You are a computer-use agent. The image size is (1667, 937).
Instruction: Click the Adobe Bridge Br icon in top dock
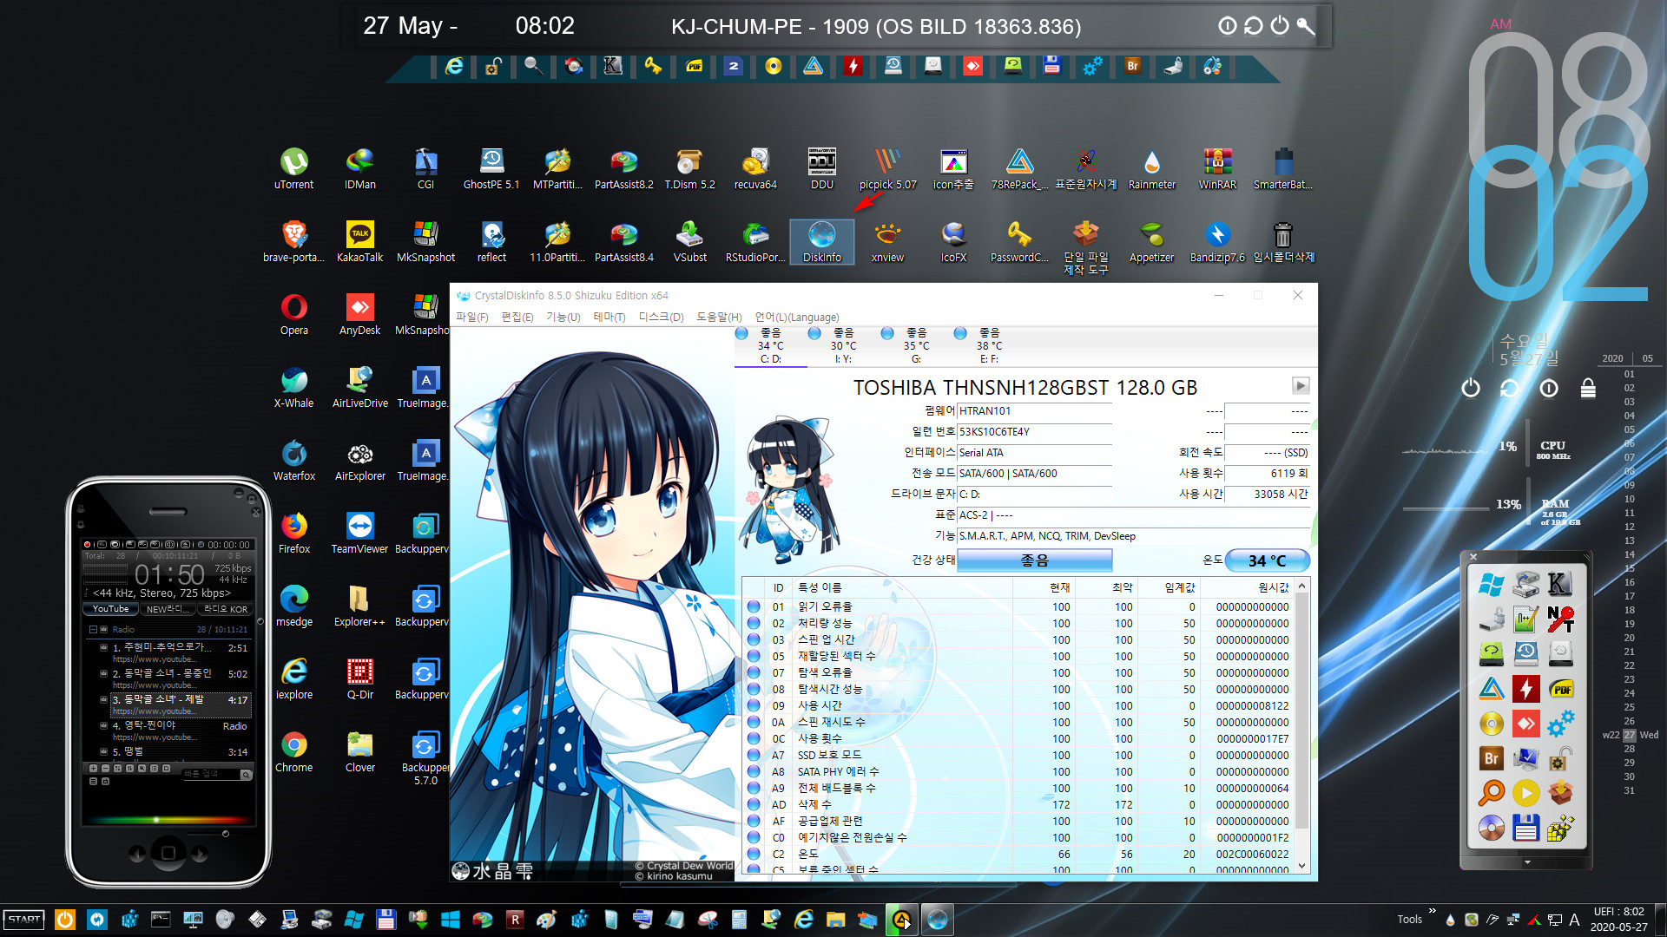(1132, 66)
